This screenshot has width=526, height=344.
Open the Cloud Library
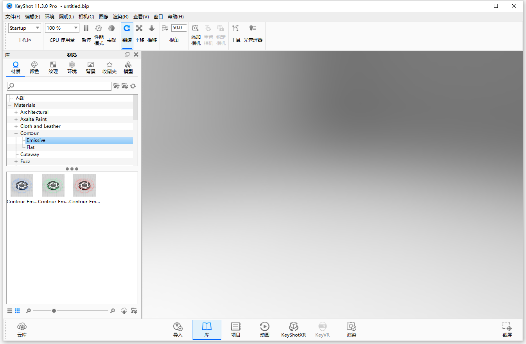(22, 330)
